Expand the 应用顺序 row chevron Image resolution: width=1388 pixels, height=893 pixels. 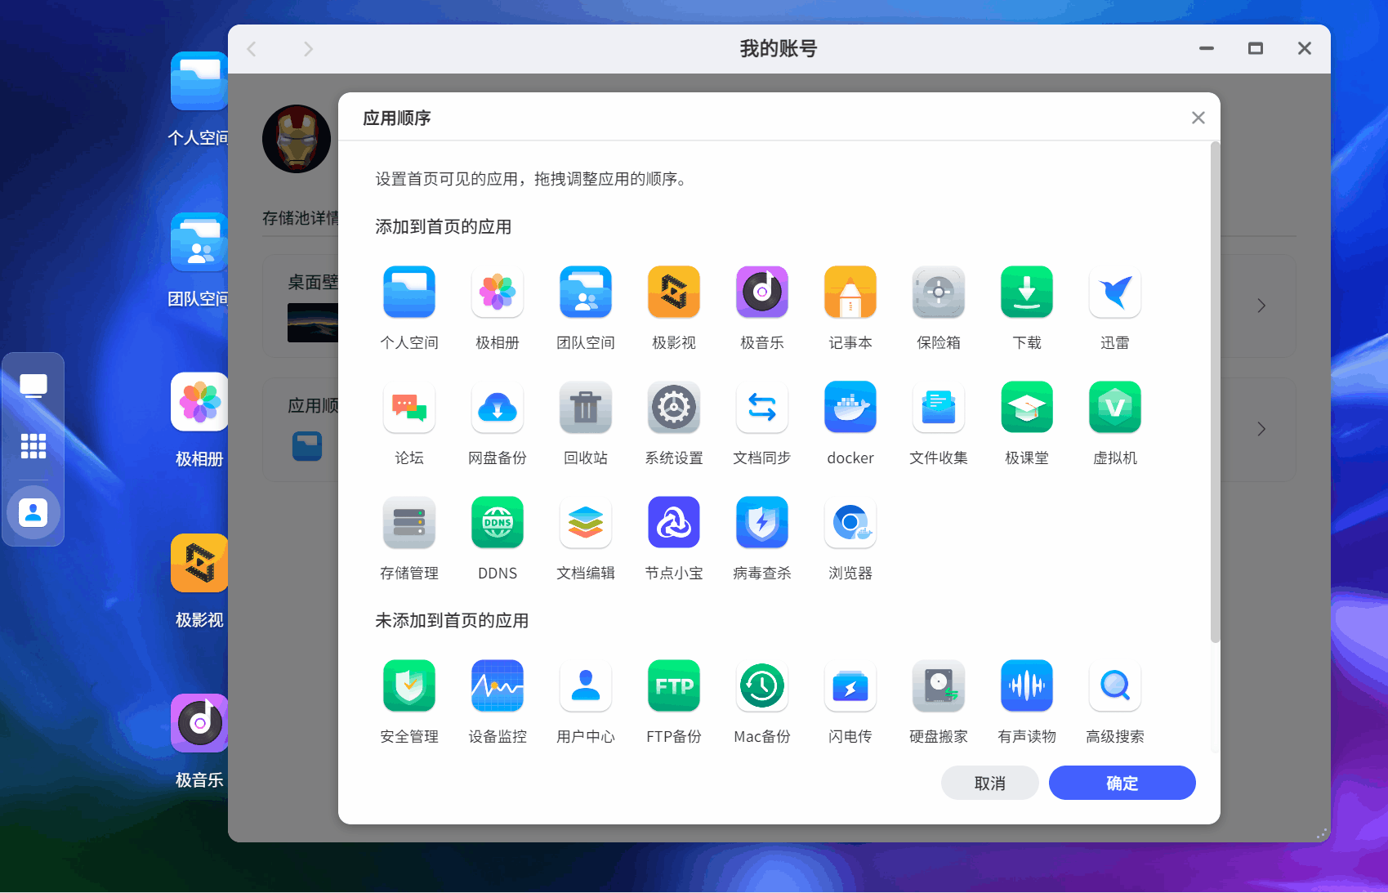1261,429
